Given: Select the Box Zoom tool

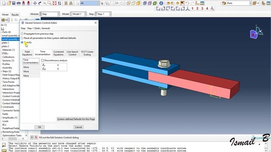Looking at the screenshot, I should click(50, 3).
